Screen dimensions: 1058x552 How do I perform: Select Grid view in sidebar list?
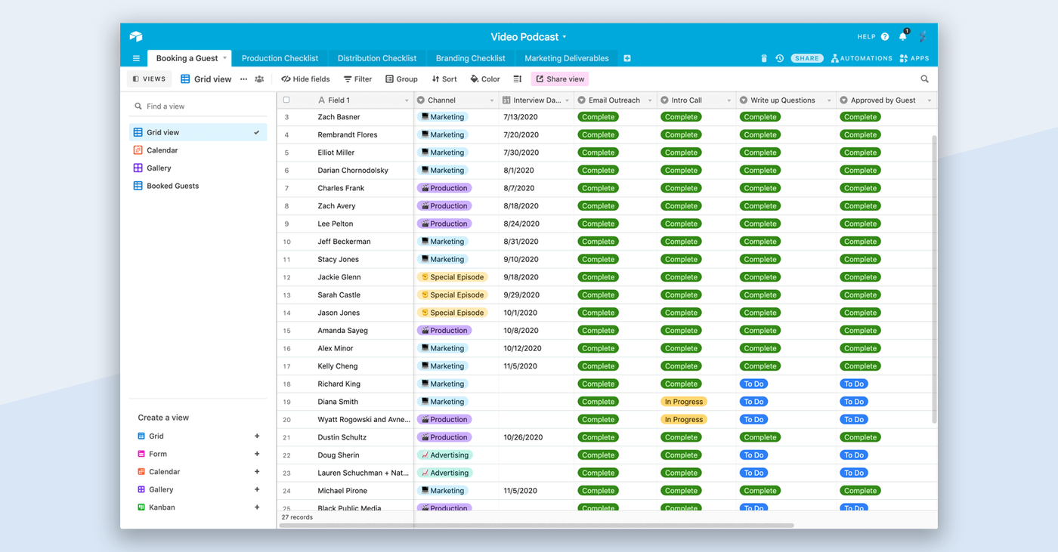198,132
